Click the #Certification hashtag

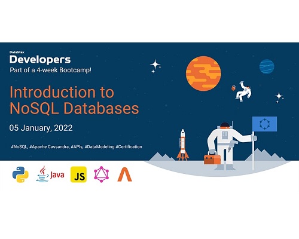tap(129, 147)
